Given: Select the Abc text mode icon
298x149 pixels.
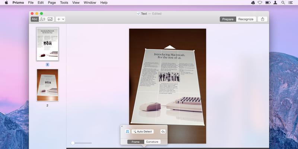Looking at the screenshot, I should point(35,19).
